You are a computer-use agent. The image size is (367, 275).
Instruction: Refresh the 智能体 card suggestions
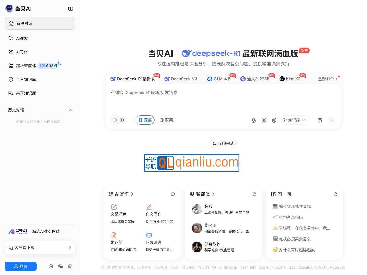254,194
